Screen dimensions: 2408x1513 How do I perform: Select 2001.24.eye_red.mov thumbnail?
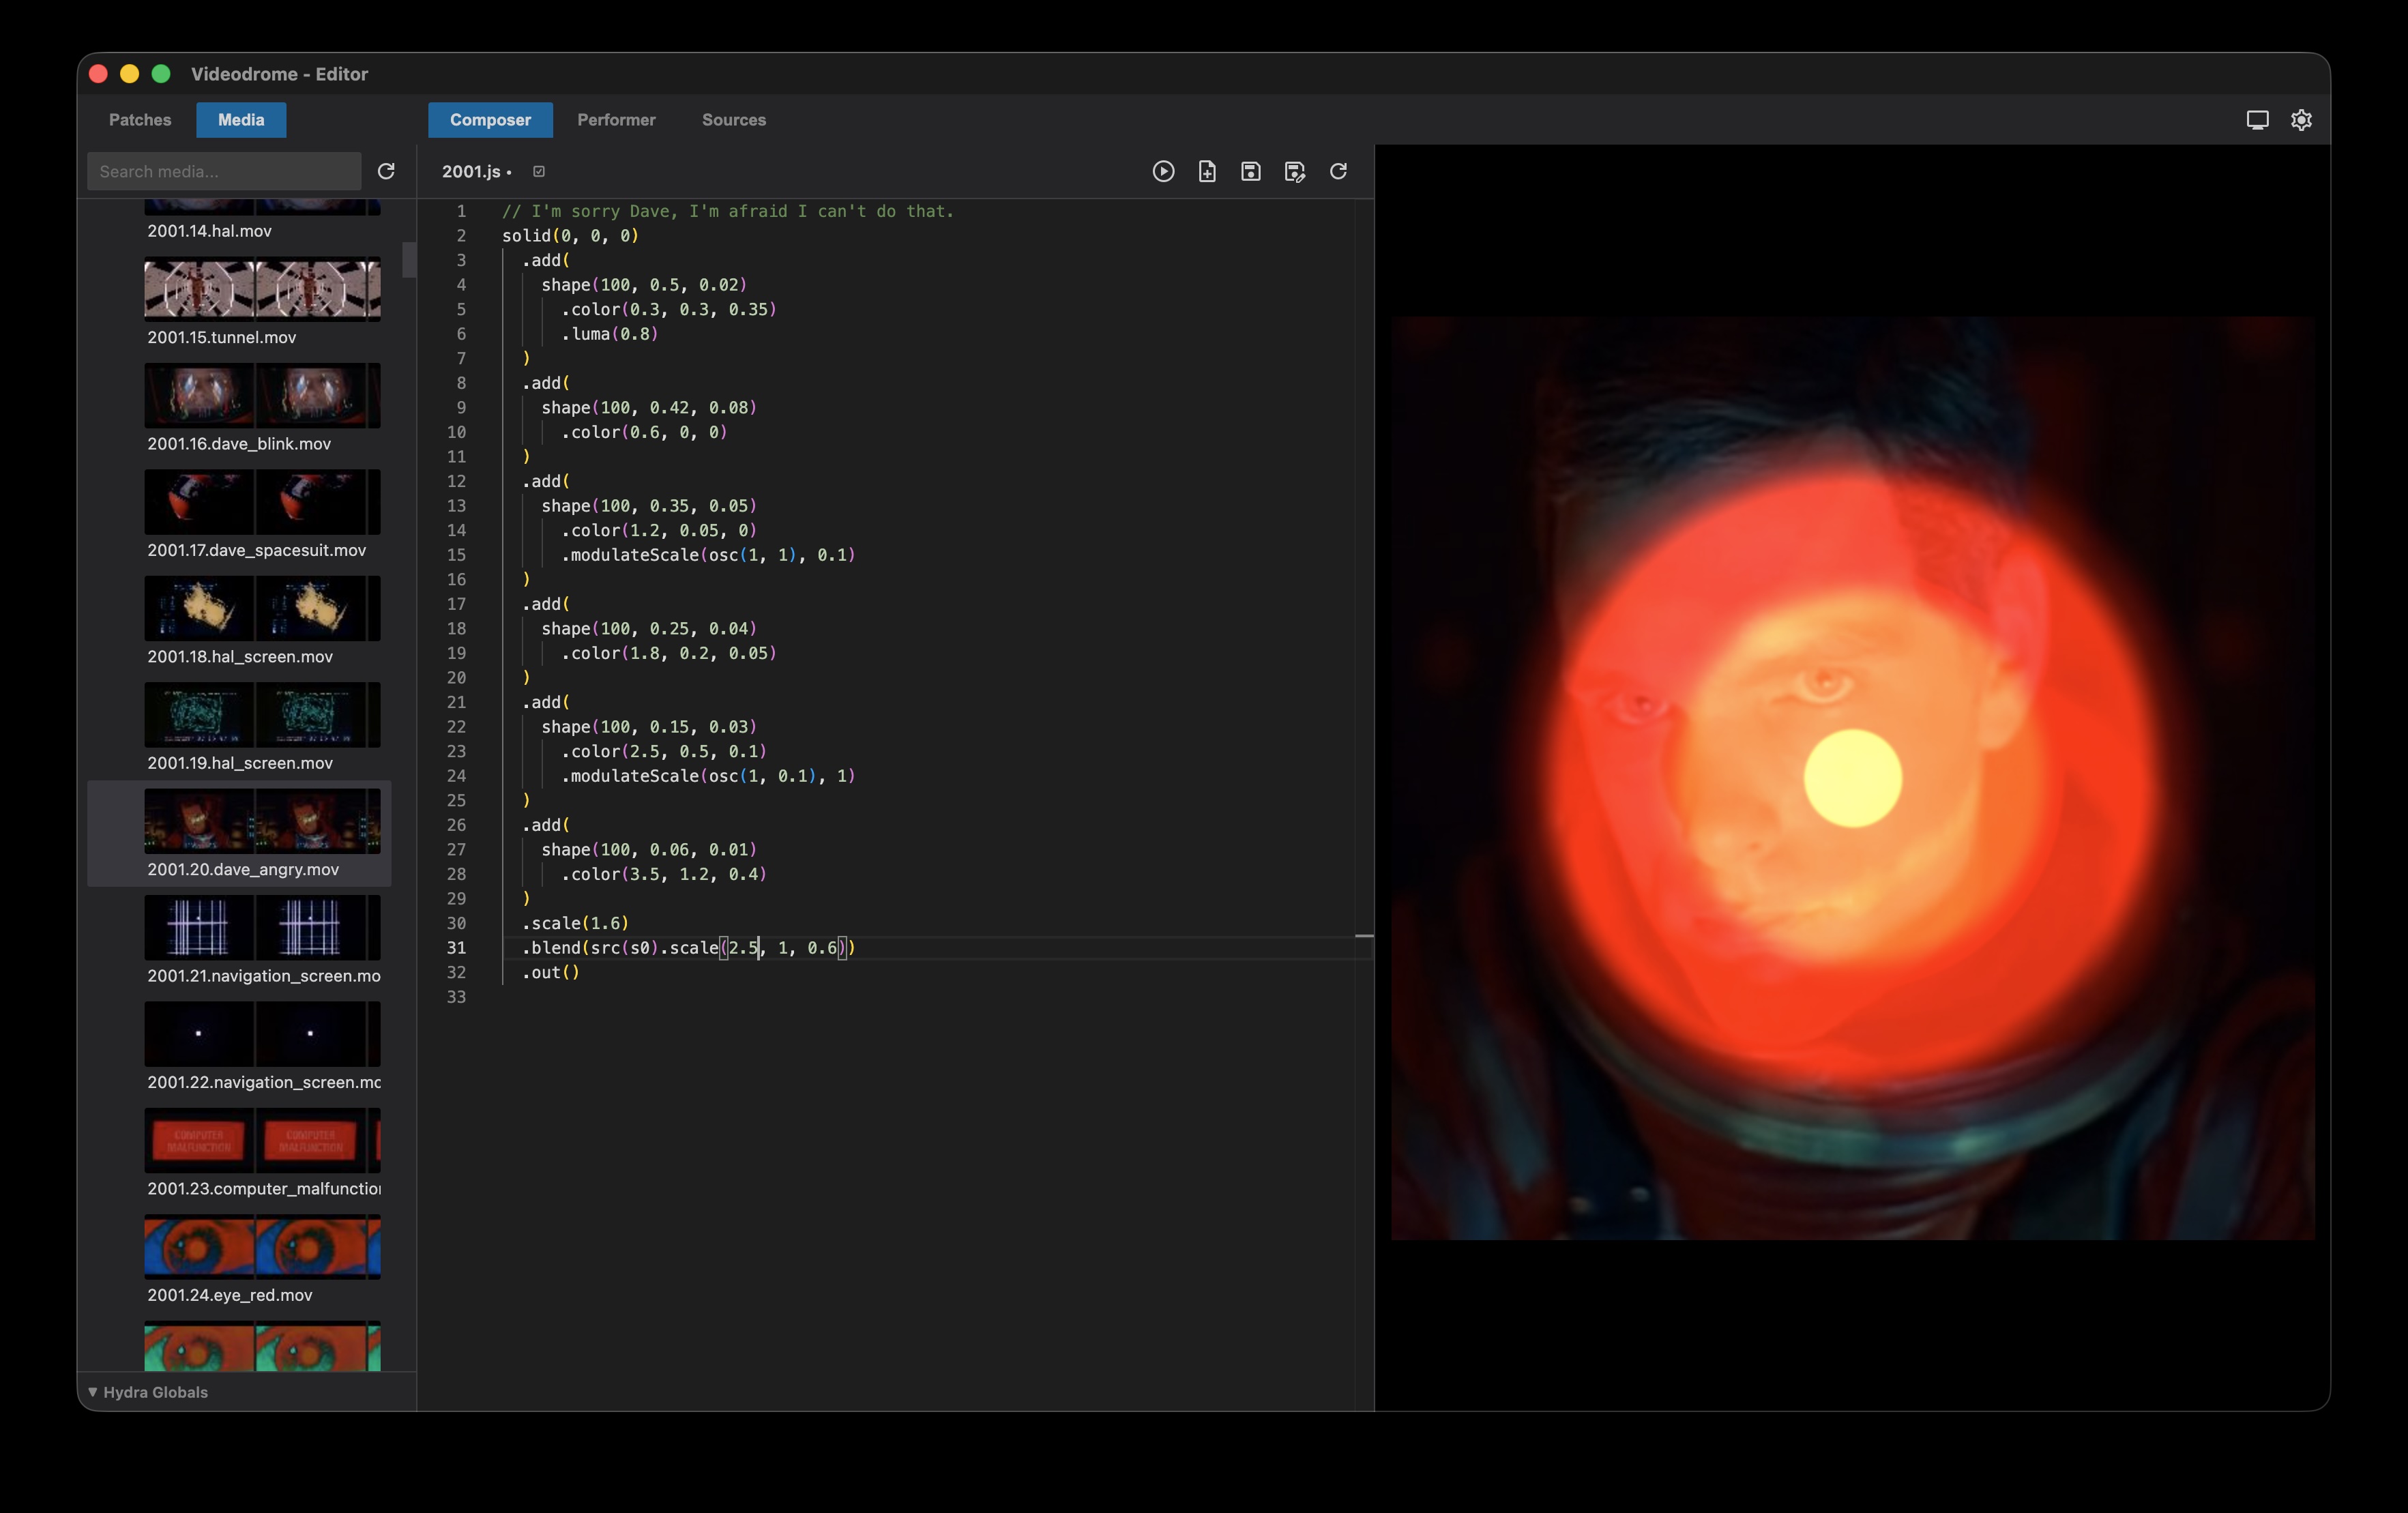click(262, 1247)
